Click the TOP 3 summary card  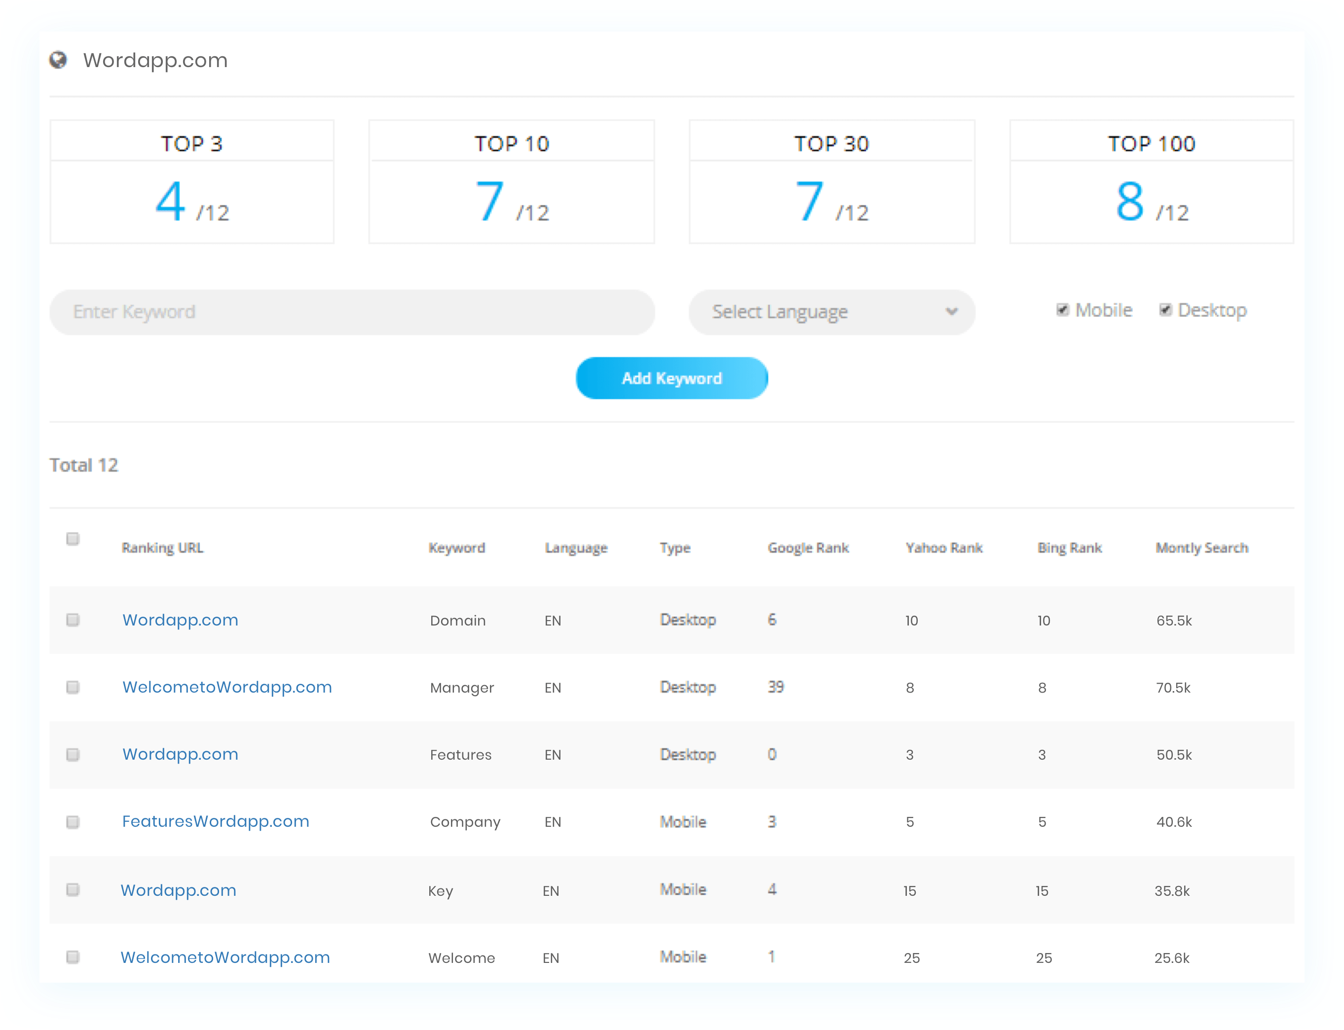pyautogui.click(x=191, y=182)
